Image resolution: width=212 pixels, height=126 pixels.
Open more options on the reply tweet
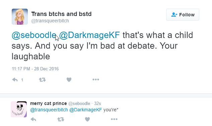coord(114,119)
